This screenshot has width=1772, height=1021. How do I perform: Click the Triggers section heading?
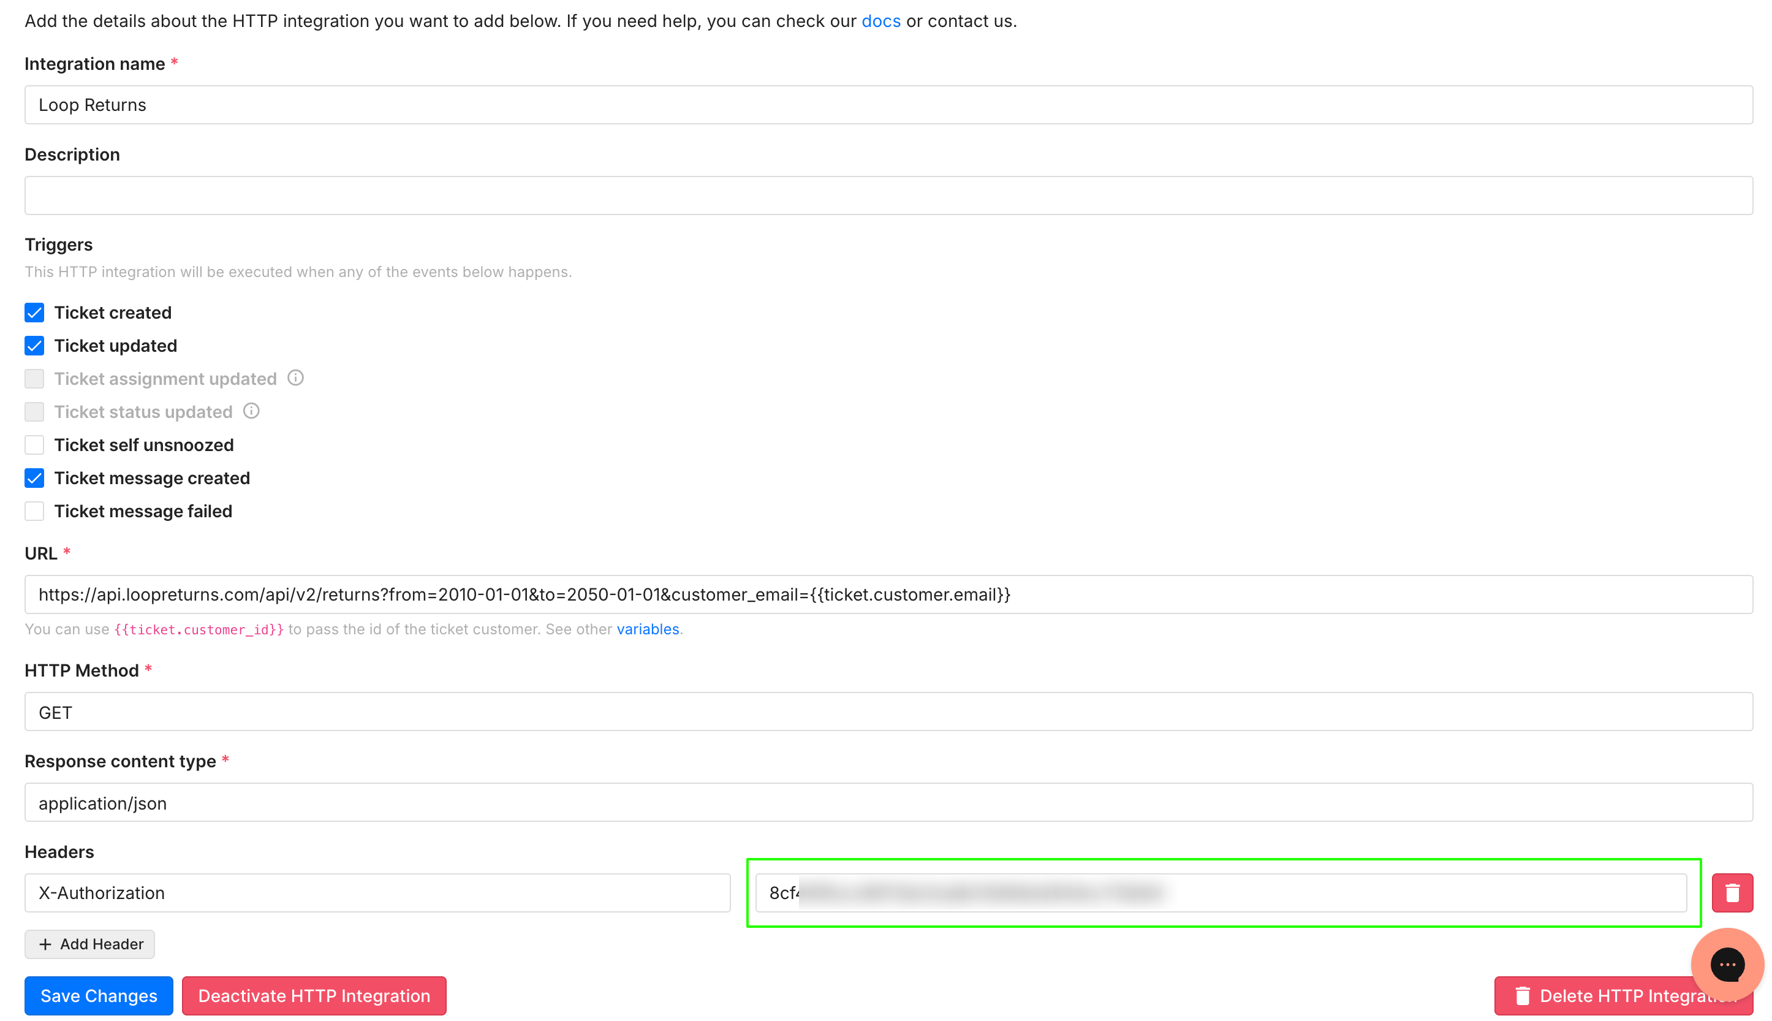click(59, 245)
